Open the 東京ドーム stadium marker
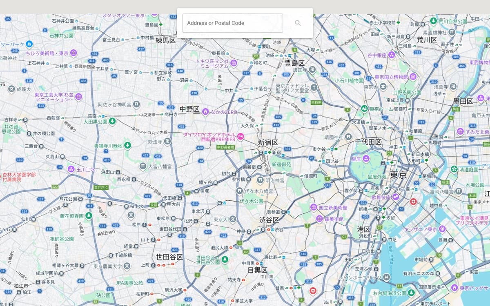 point(364,109)
